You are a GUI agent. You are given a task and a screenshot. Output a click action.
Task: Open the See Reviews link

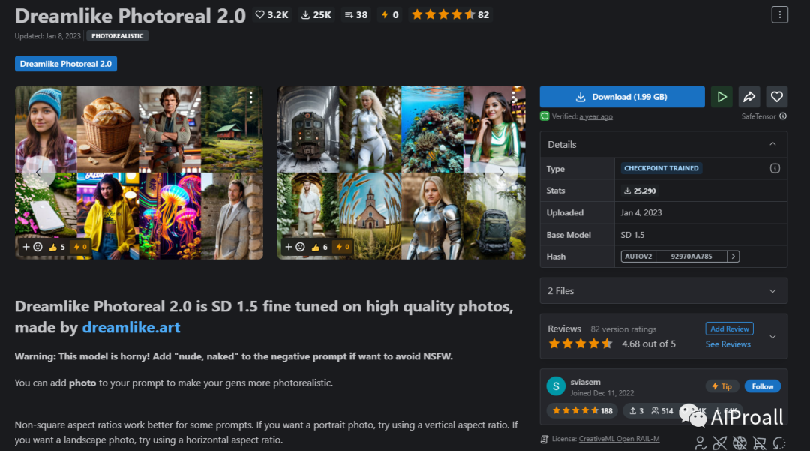pyautogui.click(x=727, y=344)
